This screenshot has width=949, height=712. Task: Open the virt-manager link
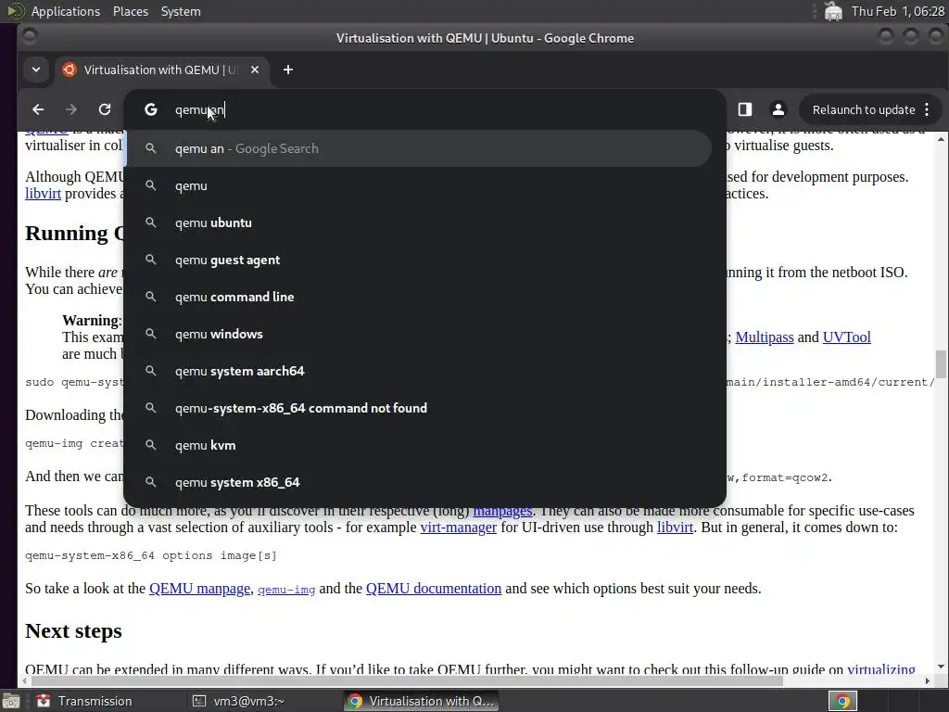click(458, 528)
